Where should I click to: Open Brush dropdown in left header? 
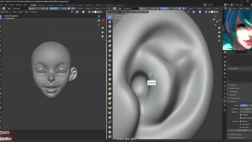(x=81, y=8)
